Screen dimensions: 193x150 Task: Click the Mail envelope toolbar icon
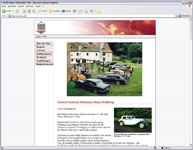tap(80, 11)
